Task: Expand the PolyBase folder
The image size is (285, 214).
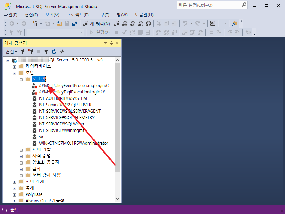Action: pos(14,195)
